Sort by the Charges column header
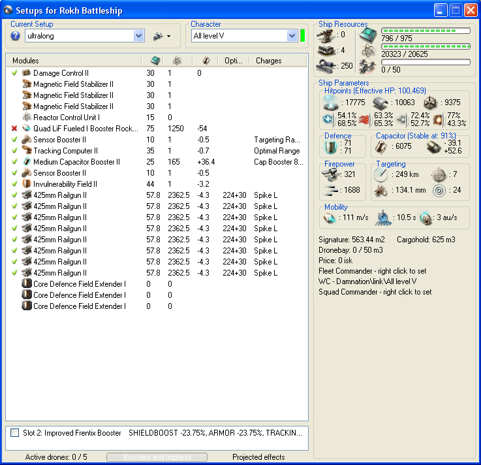The width and height of the screenshot is (481, 465). [268, 61]
